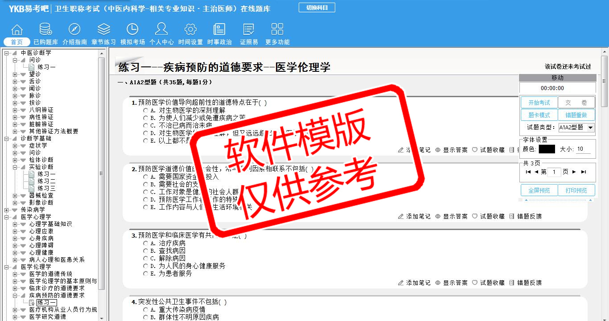The image size is (609, 321).
Task: Expand the 舌诊 tree node
Action: pos(15,81)
